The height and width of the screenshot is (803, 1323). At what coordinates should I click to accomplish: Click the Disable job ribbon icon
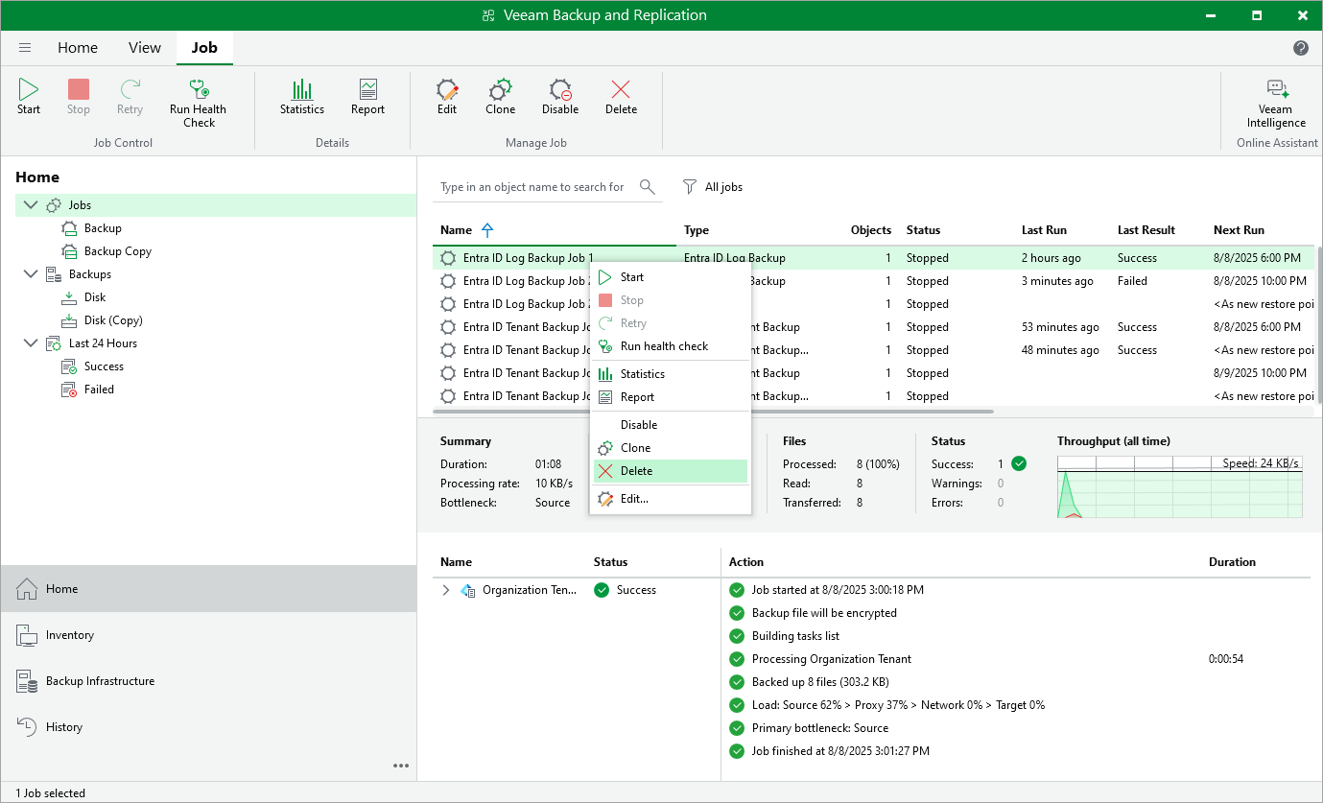[x=560, y=91]
